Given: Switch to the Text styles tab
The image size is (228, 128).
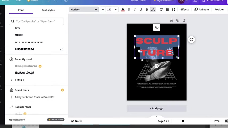Looking at the screenshot, I should click(x=48, y=10).
